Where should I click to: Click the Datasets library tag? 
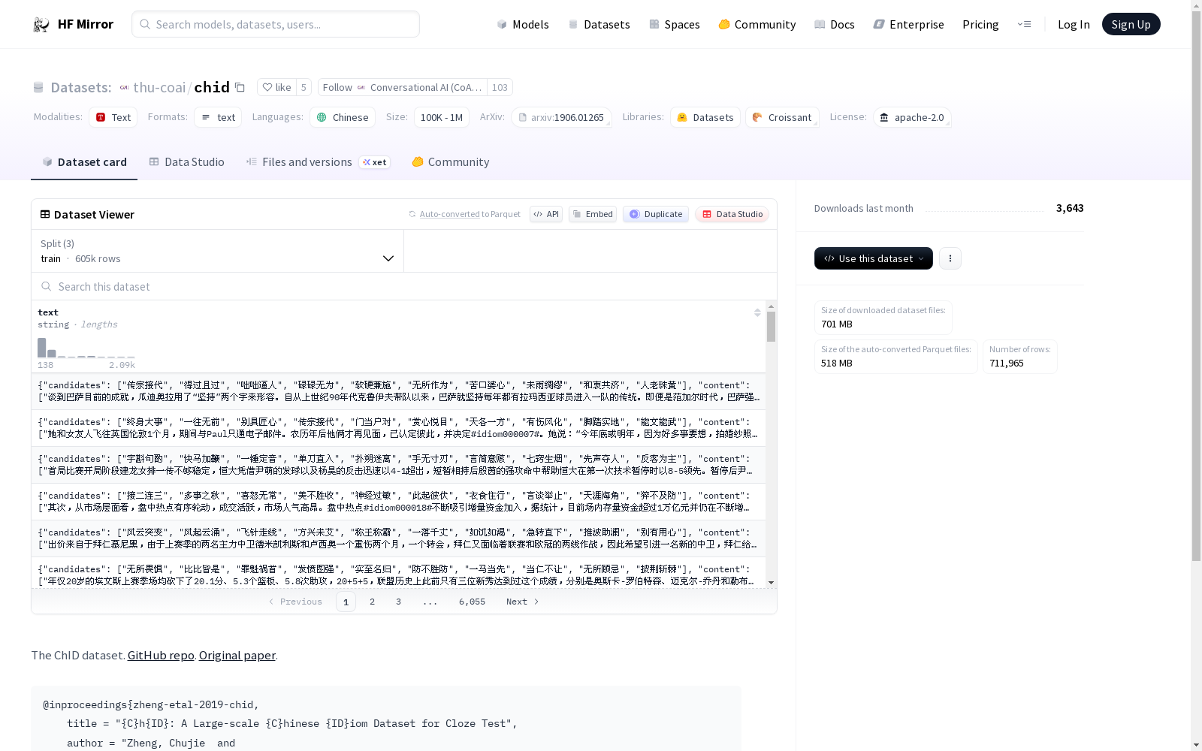coord(705,117)
